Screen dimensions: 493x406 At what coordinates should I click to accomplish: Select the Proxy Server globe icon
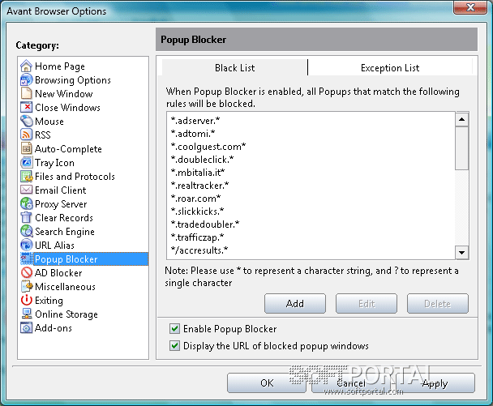27,204
